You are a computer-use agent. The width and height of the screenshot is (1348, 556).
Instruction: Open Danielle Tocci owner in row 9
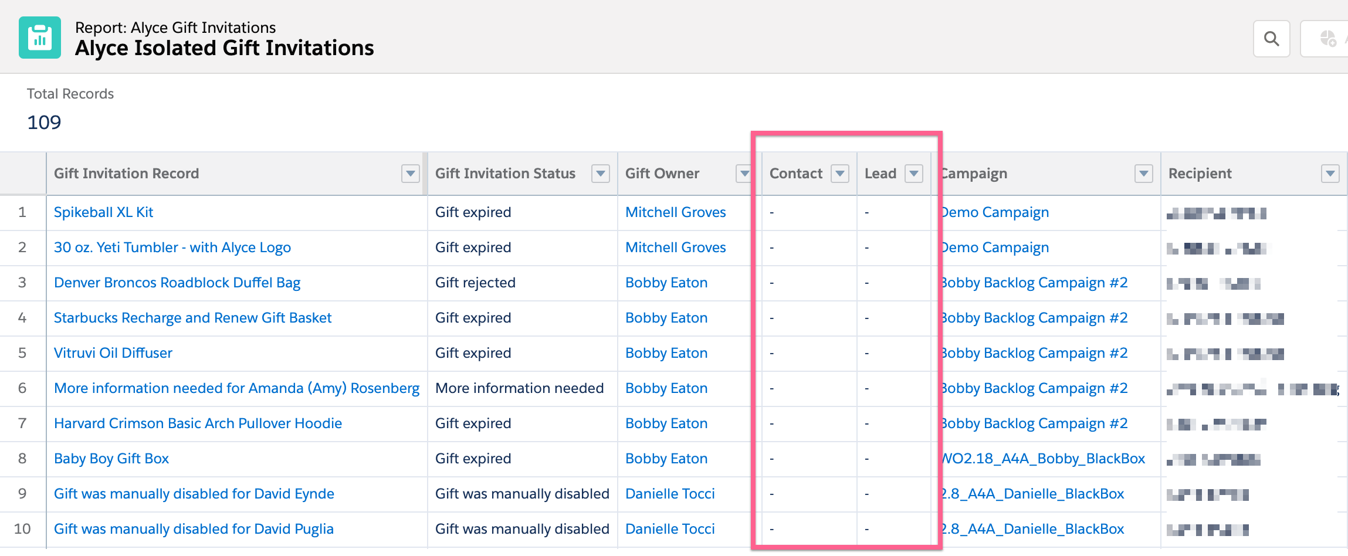(x=670, y=494)
